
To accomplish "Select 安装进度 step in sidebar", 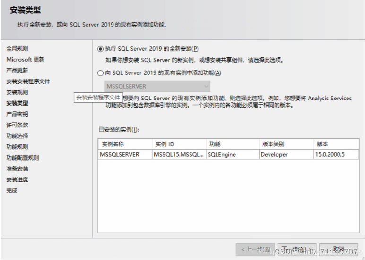I will pyautogui.click(x=17, y=180).
